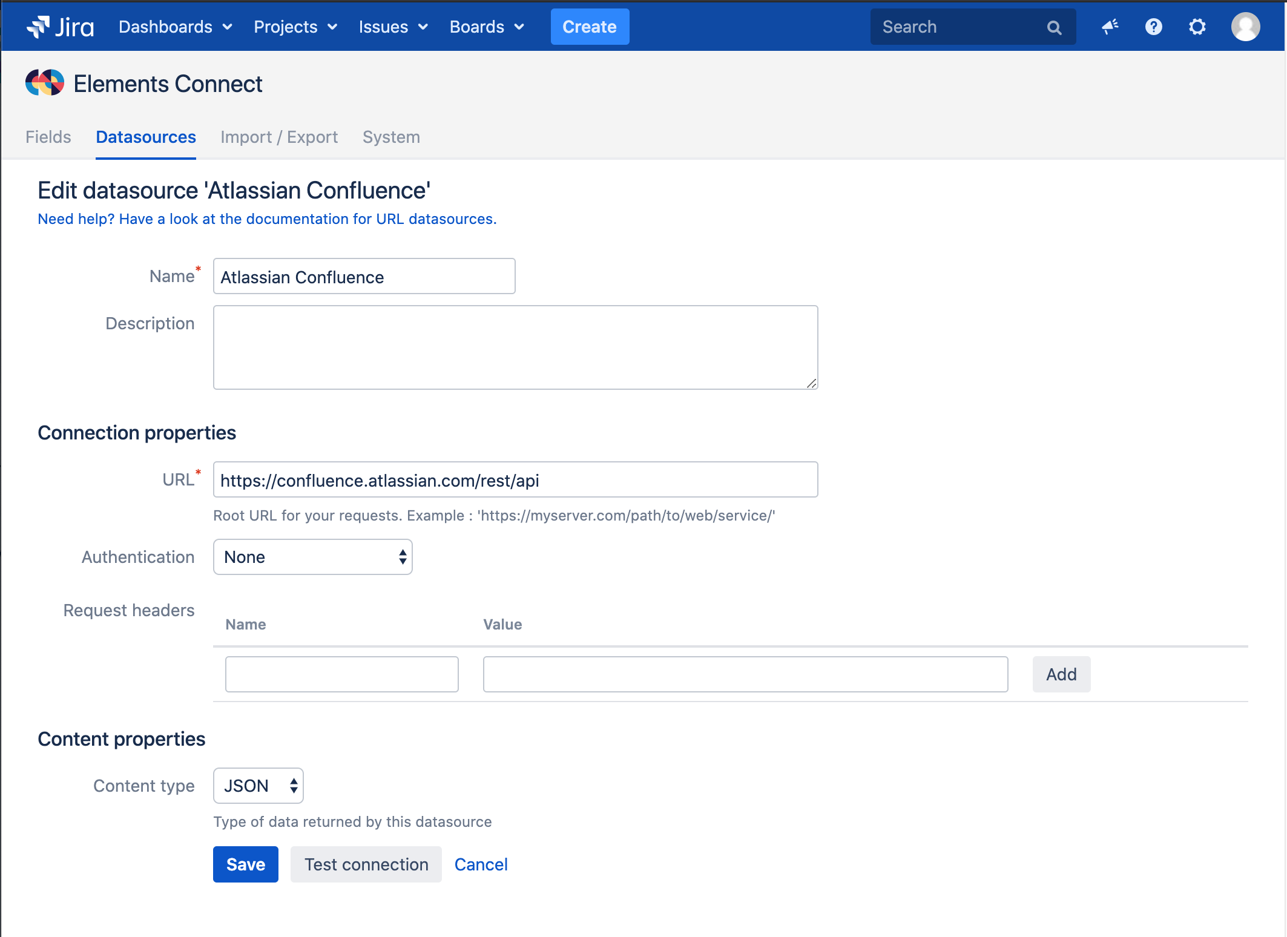The image size is (1287, 937).
Task: Switch to the Import / Export tab
Action: pos(278,137)
